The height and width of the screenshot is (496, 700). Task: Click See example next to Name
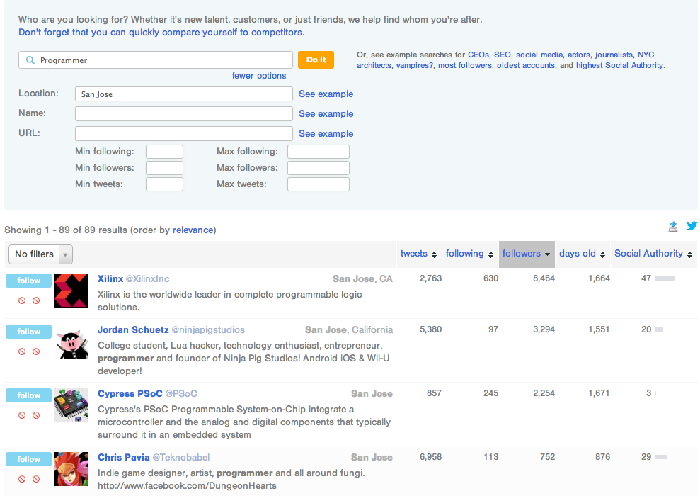click(326, 113)
